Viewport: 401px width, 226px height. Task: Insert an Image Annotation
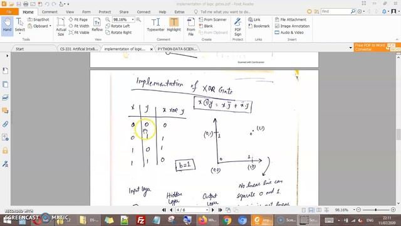pos(292,26)
